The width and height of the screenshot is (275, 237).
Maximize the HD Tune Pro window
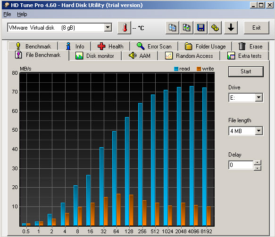click(x=261, y=5)
